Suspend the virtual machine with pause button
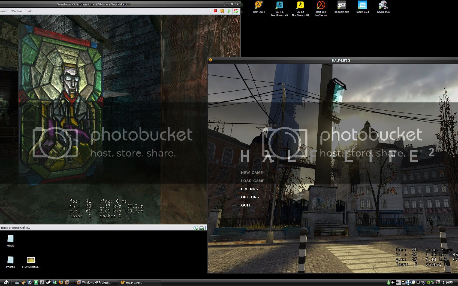The height and width of the screenshot is (286, 458). click(222, 11)
